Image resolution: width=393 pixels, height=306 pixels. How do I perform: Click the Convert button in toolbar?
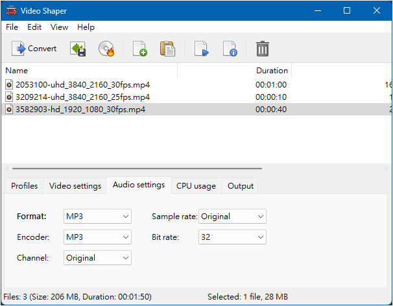34,49
